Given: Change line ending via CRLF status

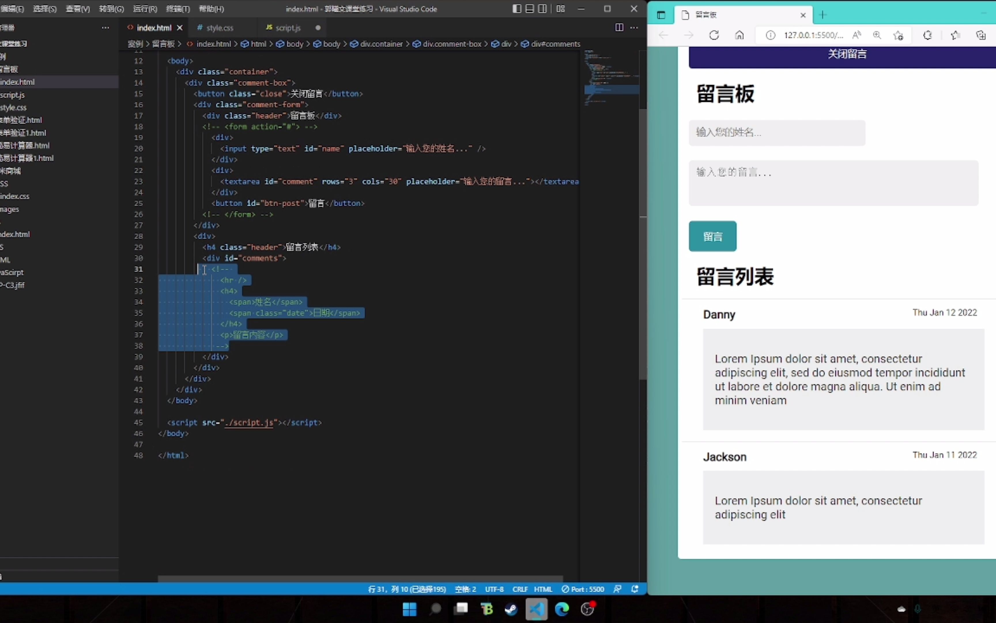Looking at the screenshot, I should [x=520, y=589].
